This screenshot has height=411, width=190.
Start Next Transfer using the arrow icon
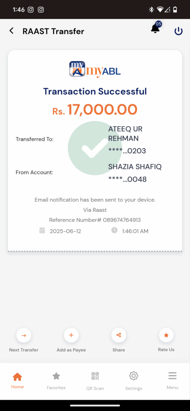pyautogui.click(x=24, y=335)
